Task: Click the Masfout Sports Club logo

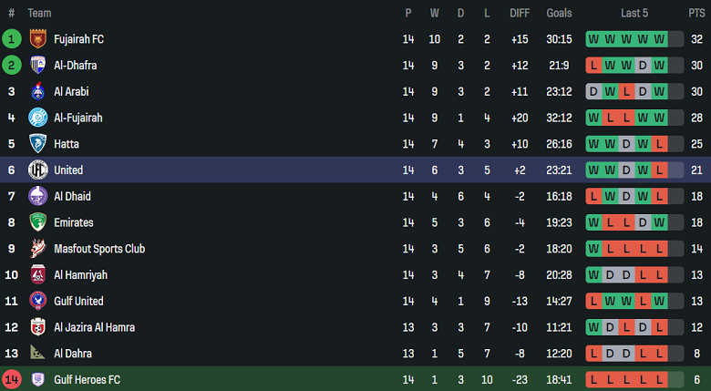Action: click(37, 249)
